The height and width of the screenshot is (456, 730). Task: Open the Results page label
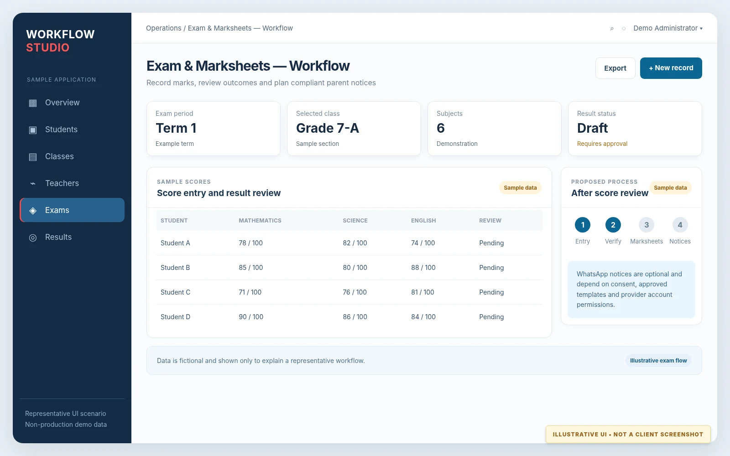[x=58, y=237]
